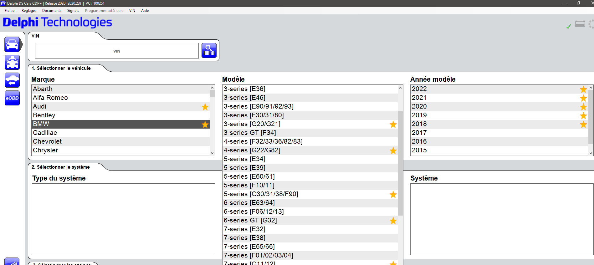
Task: Pick Cadillac from the Marque list
Action: pos(120,133)
